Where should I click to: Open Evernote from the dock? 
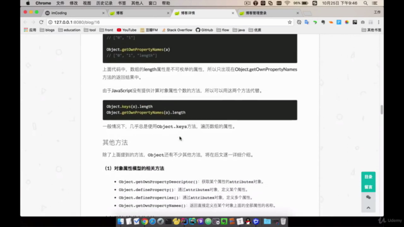pos(224,221)
